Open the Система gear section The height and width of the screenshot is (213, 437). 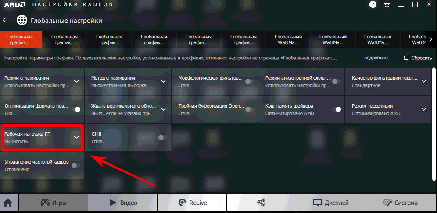pos(400,203)
